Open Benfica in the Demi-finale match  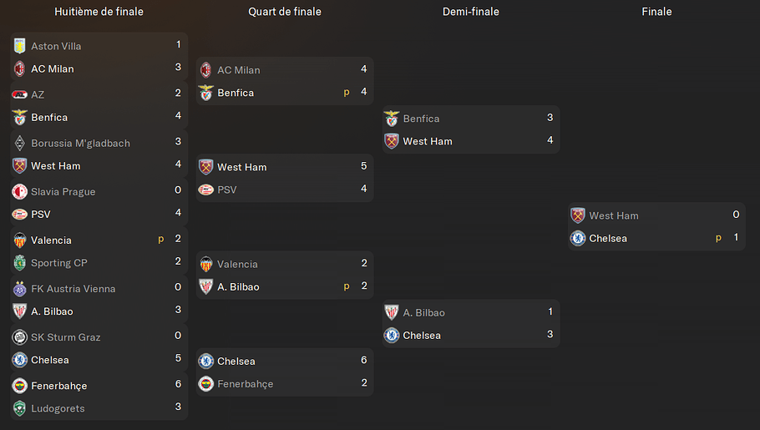coord(421,119)
